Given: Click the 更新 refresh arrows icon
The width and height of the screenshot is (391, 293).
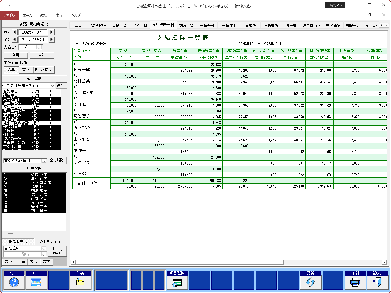Looking at the screenshot, I should tap(310, 282).
